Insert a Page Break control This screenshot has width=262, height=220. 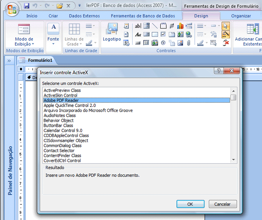[x=189, y=26]
